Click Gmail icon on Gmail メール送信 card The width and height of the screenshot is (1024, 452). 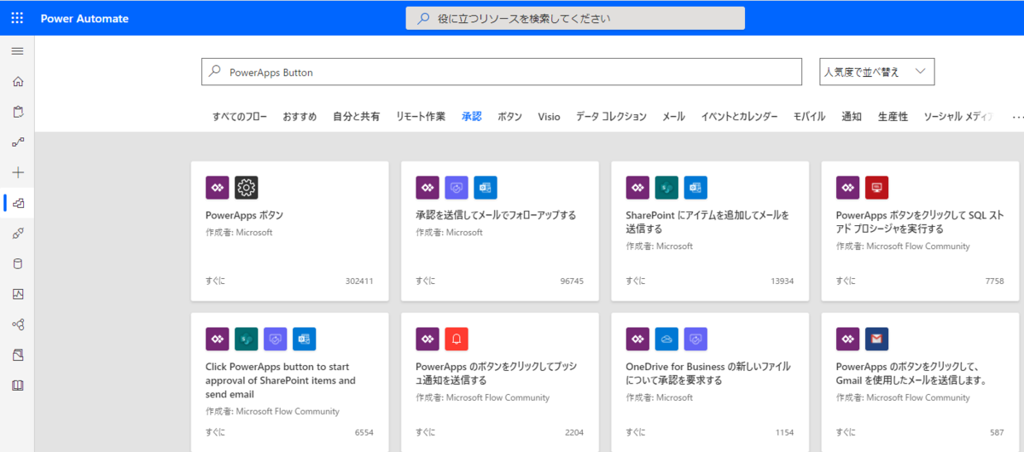(876, 339)
